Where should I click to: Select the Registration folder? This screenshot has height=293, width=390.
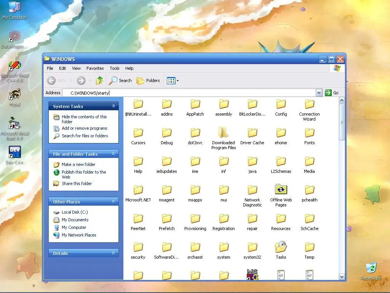coord(224,222)
